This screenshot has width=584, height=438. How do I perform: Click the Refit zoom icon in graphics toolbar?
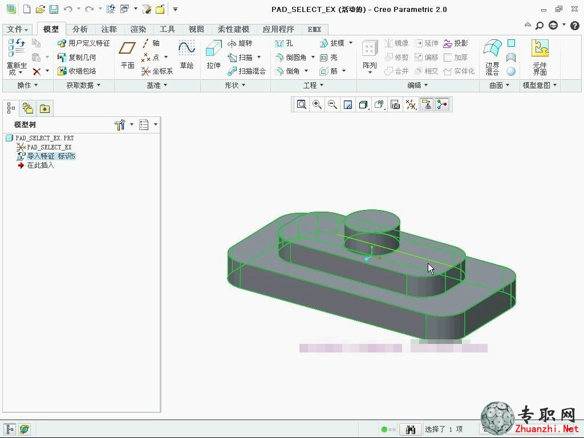click(x=301, y=105)
